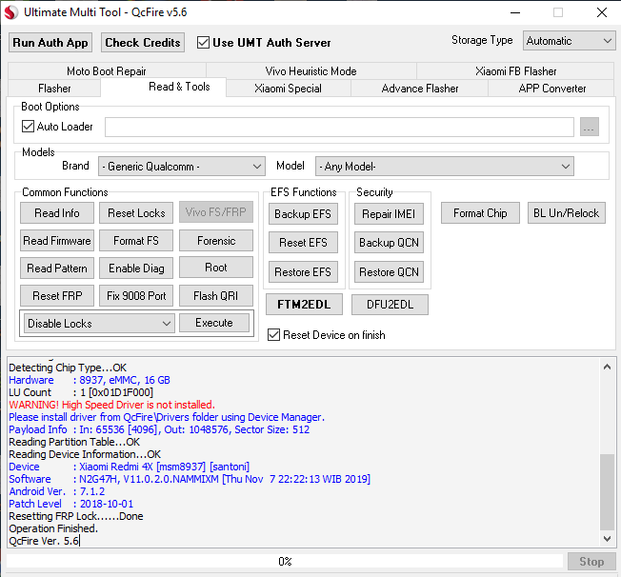Open the Brand dropdown Generic Qualcomm

(x=182, y=167)
